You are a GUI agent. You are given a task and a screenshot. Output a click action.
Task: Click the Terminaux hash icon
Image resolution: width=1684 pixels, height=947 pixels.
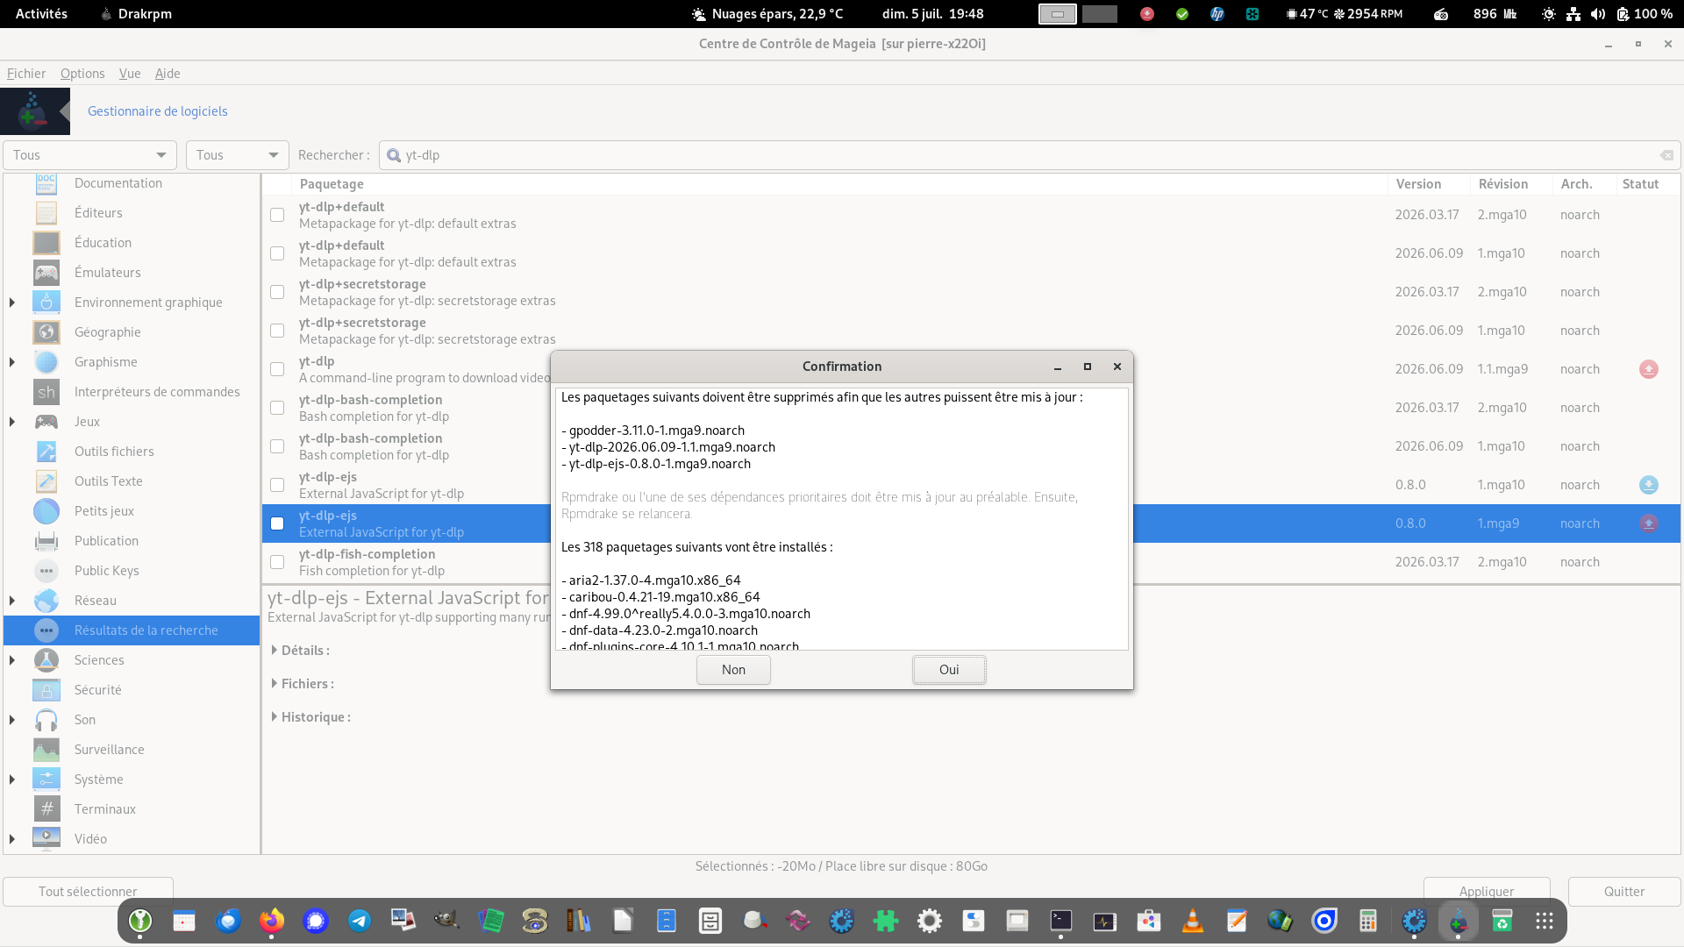(46, 809)
